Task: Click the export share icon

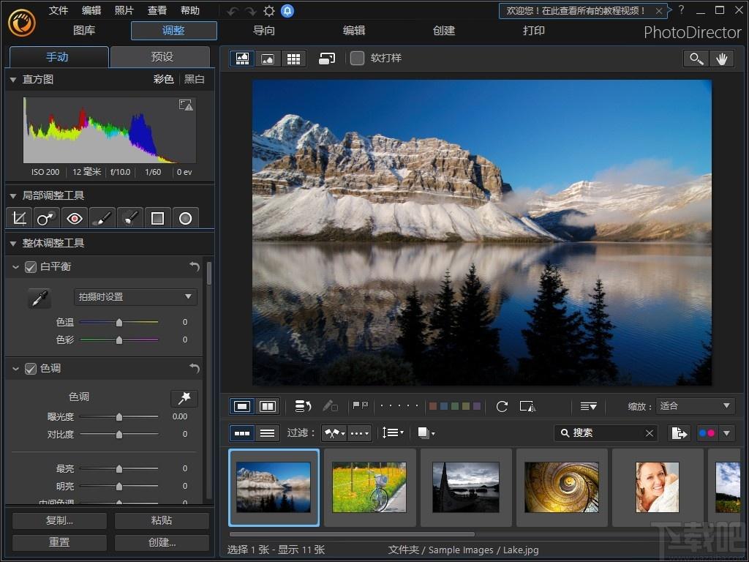Action: (679, 433)
